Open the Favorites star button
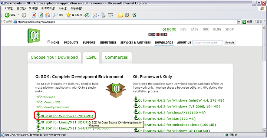This screenshot has height=138, width=267. [x=68, y=15]
